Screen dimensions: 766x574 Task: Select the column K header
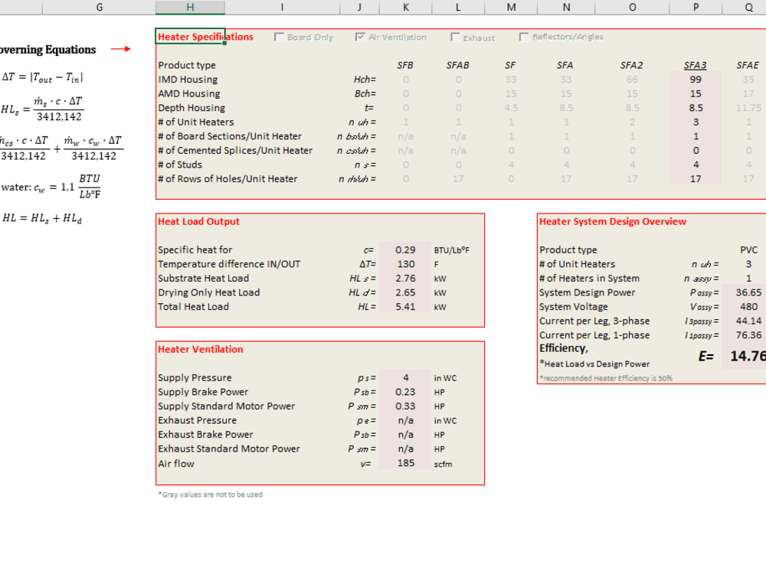405,7
